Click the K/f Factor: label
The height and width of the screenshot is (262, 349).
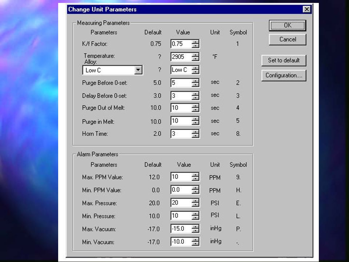[x=95, y=44]
